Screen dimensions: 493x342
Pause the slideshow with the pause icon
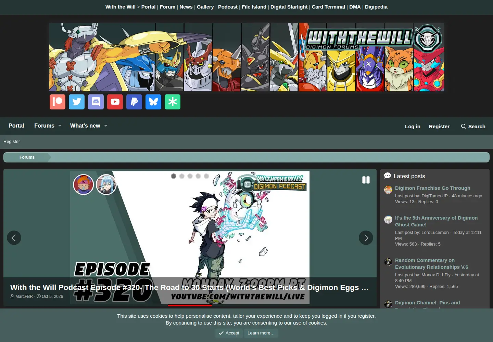tap(366, 180)
